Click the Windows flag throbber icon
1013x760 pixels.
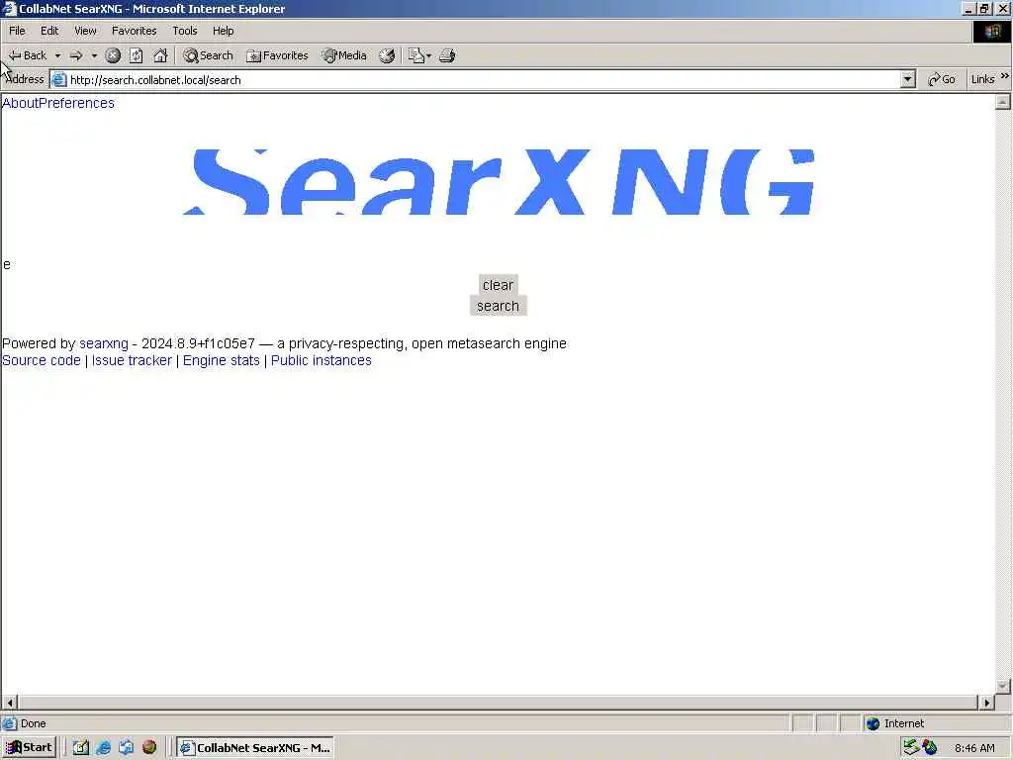click(x=991, y=31)
